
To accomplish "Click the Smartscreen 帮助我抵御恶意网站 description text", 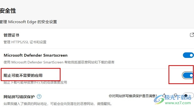I will click(59, 62).
